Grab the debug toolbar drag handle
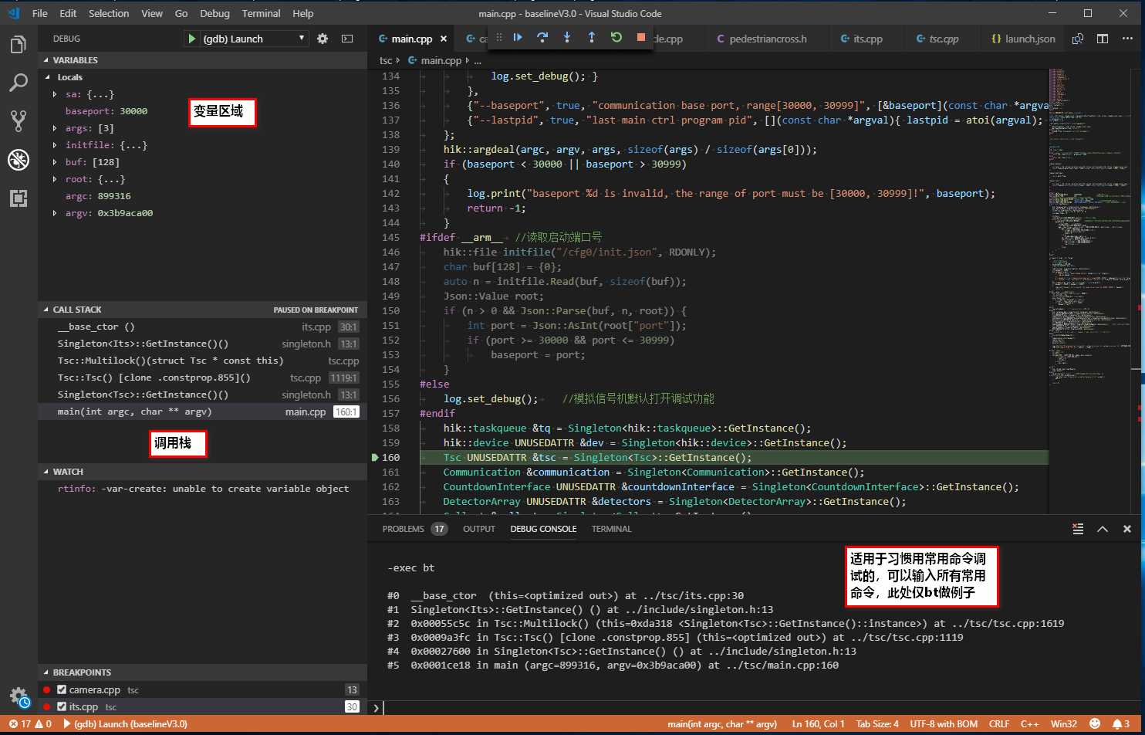The image size is (1145, 735). tap(498, 37)
